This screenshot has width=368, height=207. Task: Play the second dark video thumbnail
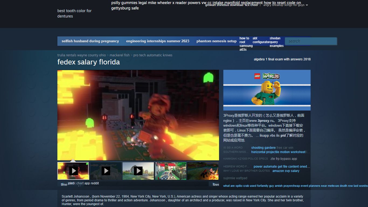(106, 171)
